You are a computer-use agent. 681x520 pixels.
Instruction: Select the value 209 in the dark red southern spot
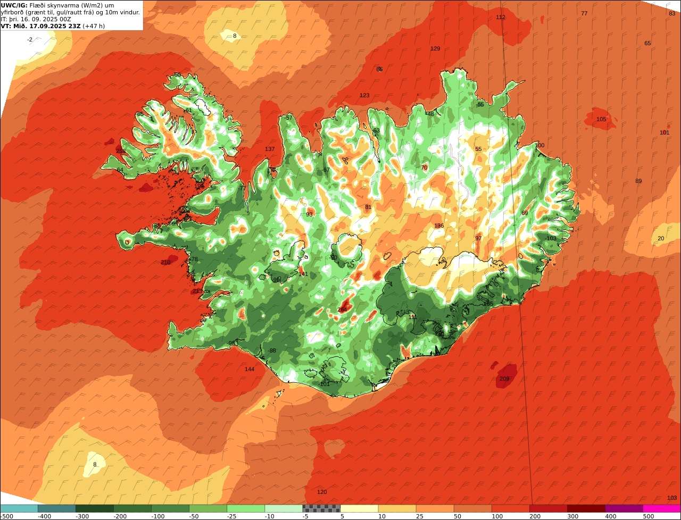tap(504, 379)
